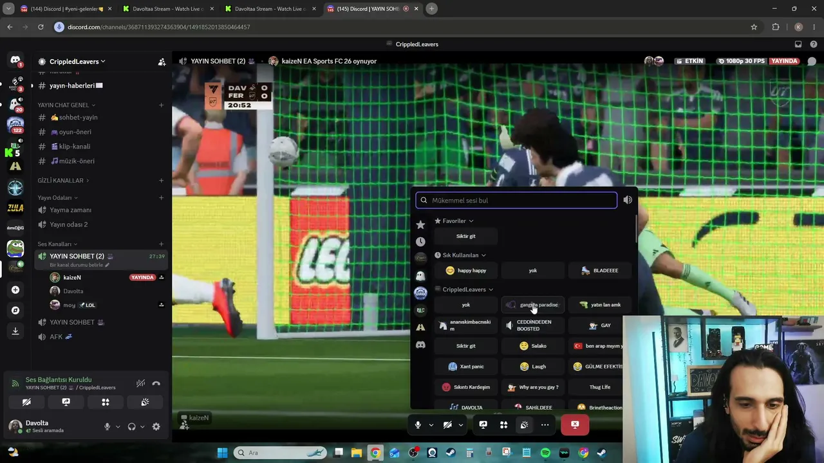Open headphone output options arrow in user panel
The width and height of the screenshot is (824, 463).
(142, 426)
